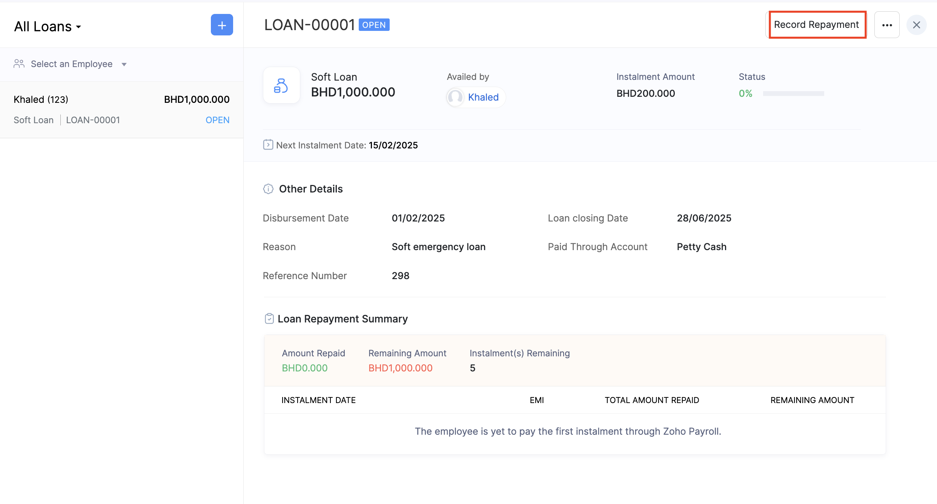Image resolution: width=937 pixels, height=504 pixels.
Task: Open Khaled's profile via the blue link
Action: click(x=483, y=97)
